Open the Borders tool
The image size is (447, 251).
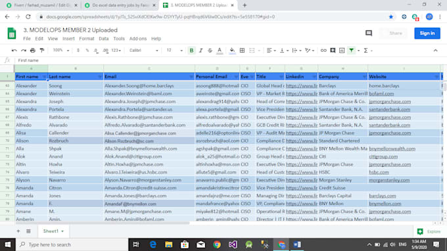tap(242, 51)
